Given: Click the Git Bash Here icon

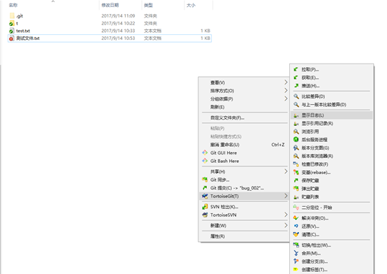Looking at the screenshot, I should (x=205, y=161).
